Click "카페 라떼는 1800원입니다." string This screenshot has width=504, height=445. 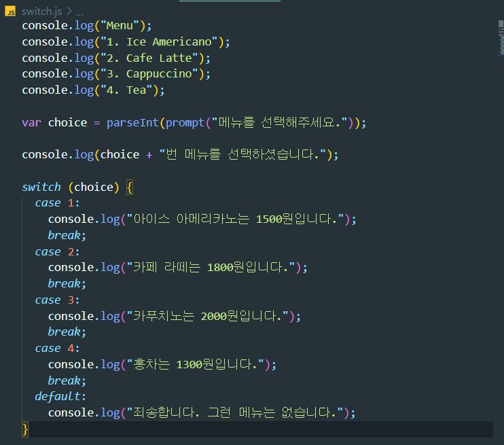pos(211,268)
